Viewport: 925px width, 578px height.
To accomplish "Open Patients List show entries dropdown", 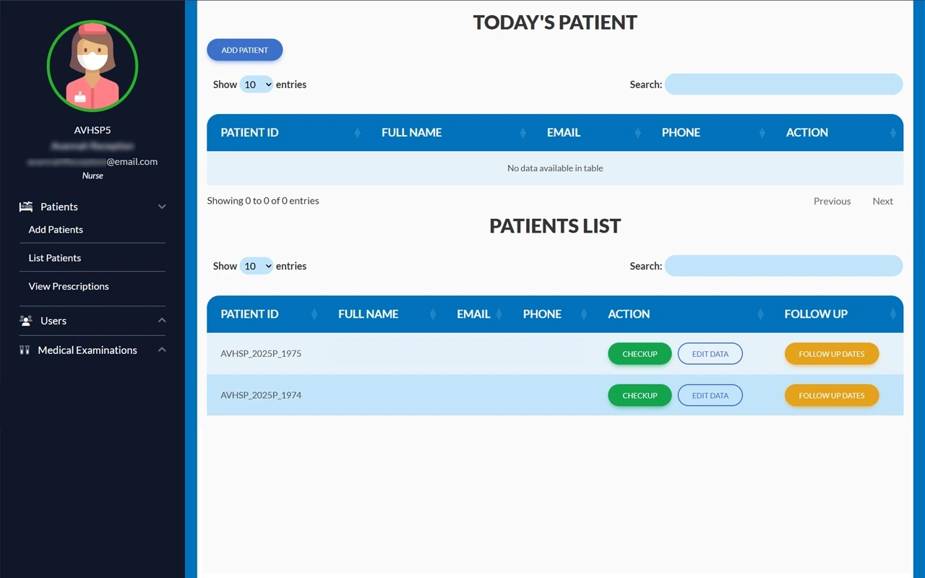I will (257, 266).
